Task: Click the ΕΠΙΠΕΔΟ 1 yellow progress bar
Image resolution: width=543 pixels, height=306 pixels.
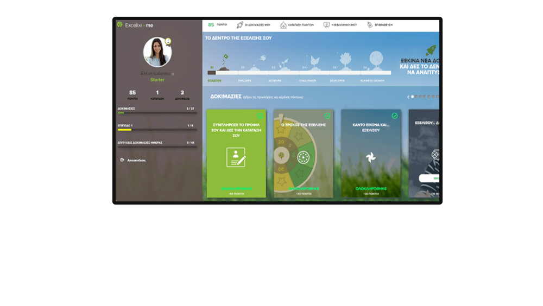Action: pos(157,130)
